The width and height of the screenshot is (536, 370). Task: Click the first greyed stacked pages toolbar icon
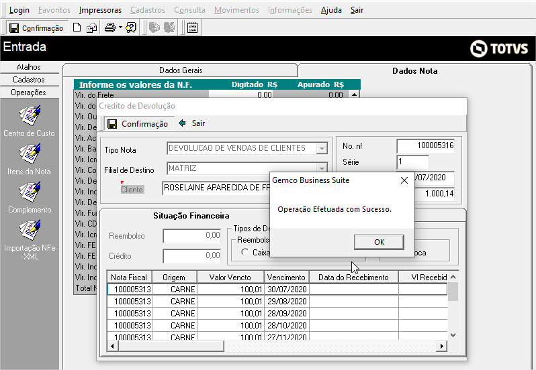click(154, 27)
